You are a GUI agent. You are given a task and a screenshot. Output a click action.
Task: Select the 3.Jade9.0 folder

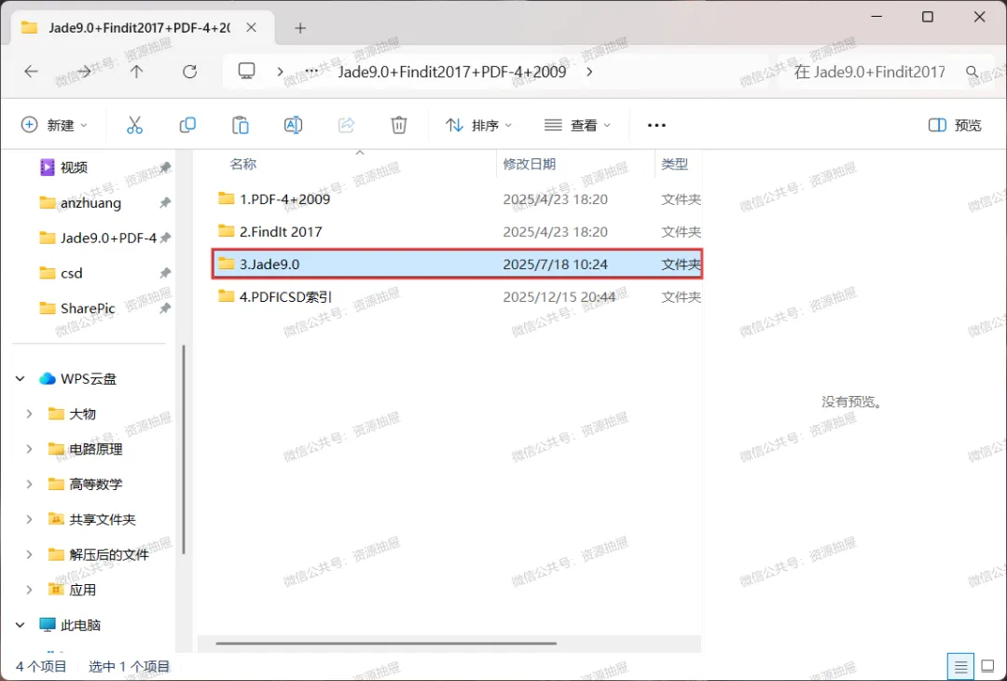(x=457, y=265)
